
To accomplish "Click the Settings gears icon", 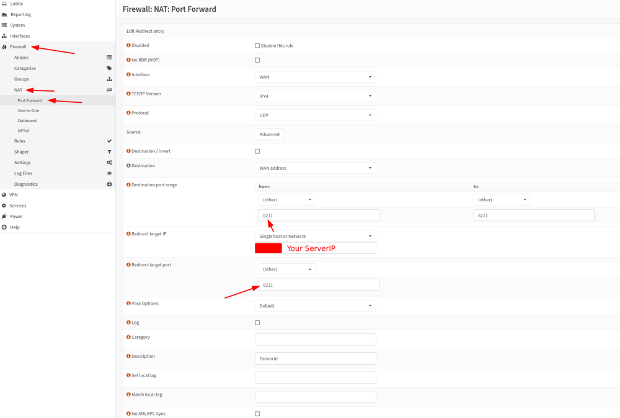I will tap(109, 162).
